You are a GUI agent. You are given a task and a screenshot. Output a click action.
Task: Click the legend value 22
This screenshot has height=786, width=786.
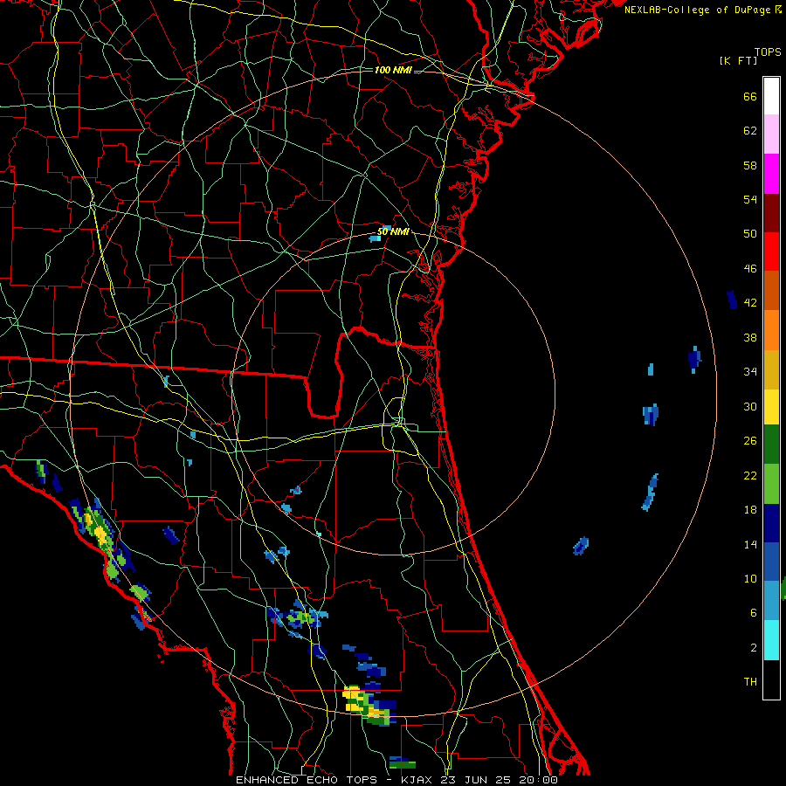pyautogui.click(x=750, y=475)
